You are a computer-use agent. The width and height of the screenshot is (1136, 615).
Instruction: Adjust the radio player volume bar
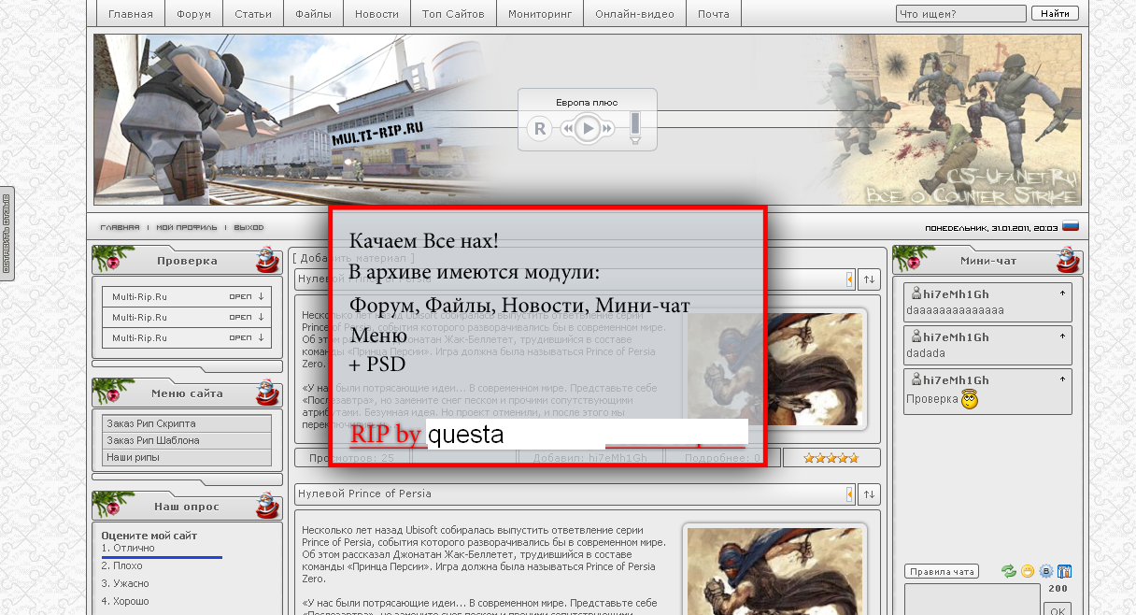[635, 123]
